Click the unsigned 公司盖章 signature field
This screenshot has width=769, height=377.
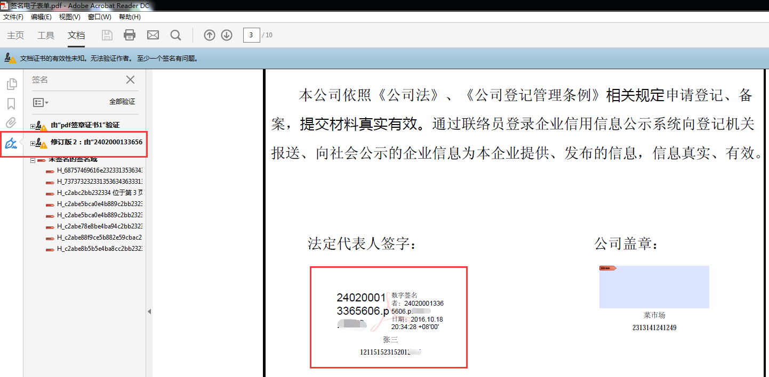(x=654, y=288)
